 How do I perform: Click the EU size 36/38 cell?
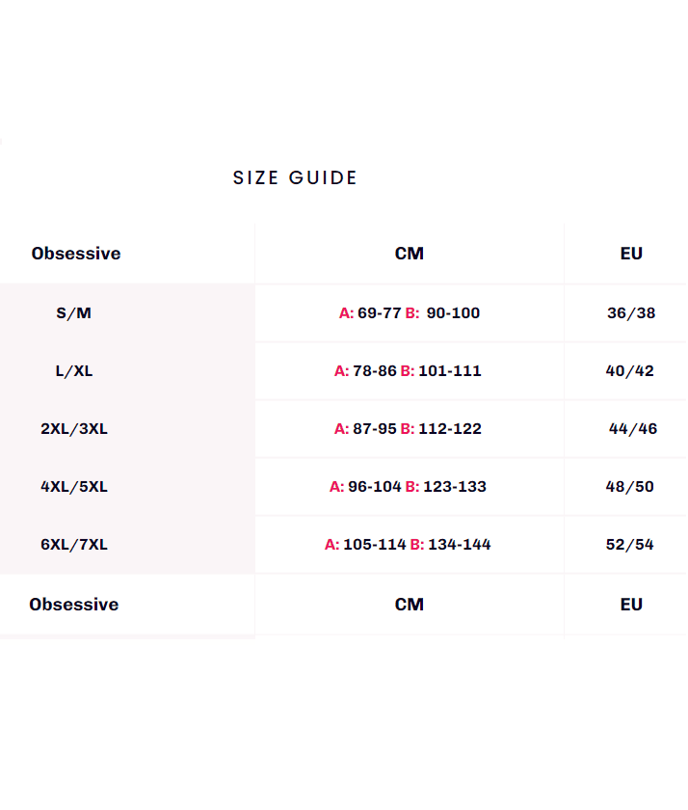click(x=631, y=313)
